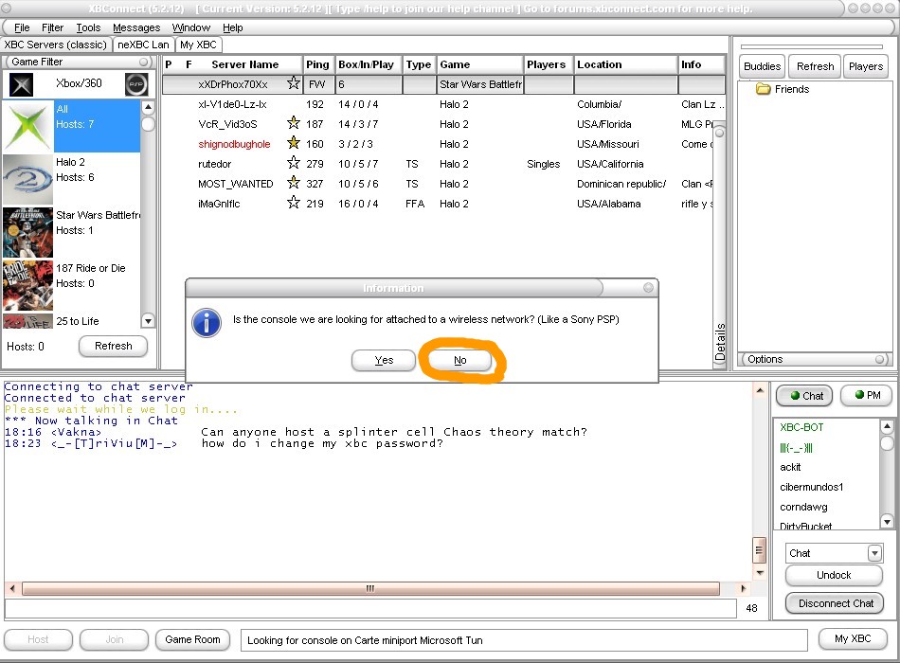Screen dimensions: 900x663
Task: Open the File menu
Action: click(22, 27)
